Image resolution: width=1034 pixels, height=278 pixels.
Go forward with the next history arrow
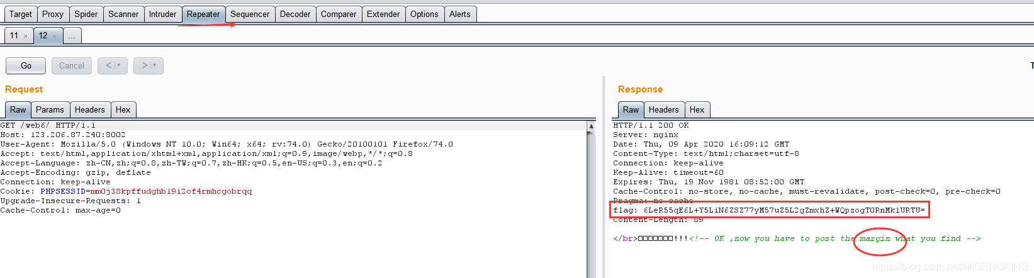pyautogui.click(x=144, y=65)
